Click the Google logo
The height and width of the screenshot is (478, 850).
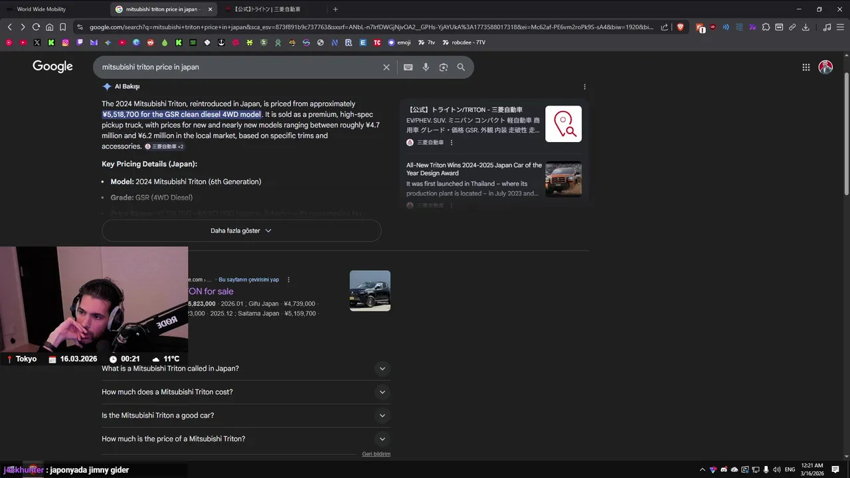click(x=52, y=66)
